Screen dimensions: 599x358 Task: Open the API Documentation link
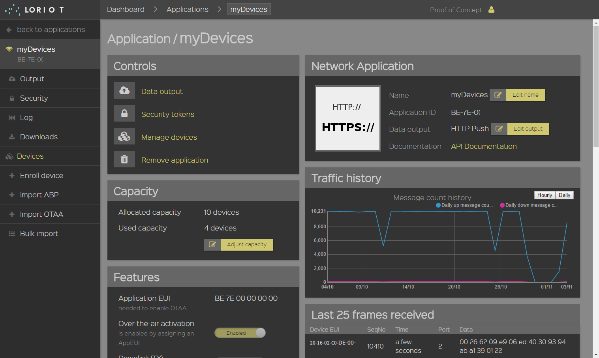[484, 146]
